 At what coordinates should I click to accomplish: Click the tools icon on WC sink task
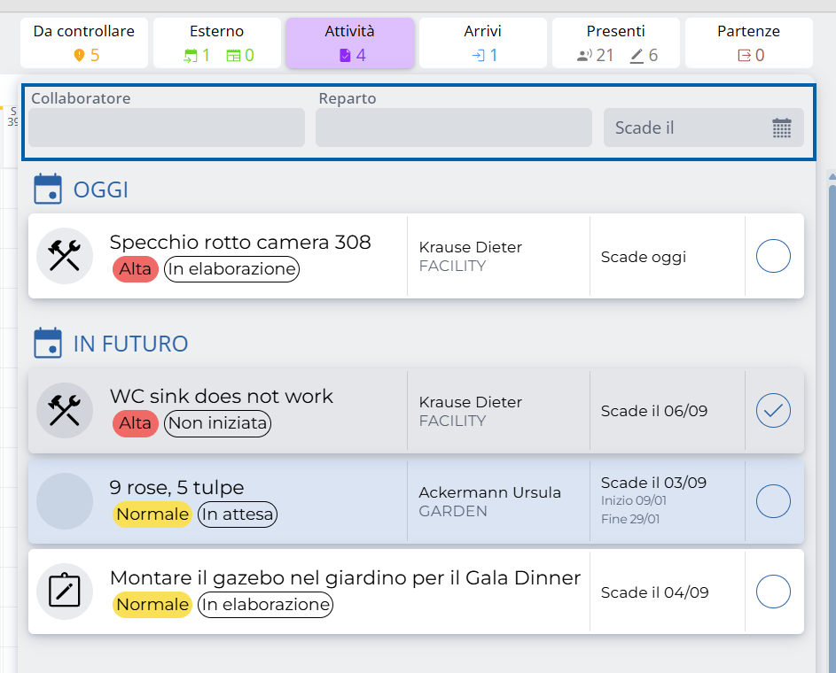pos(65,411)
